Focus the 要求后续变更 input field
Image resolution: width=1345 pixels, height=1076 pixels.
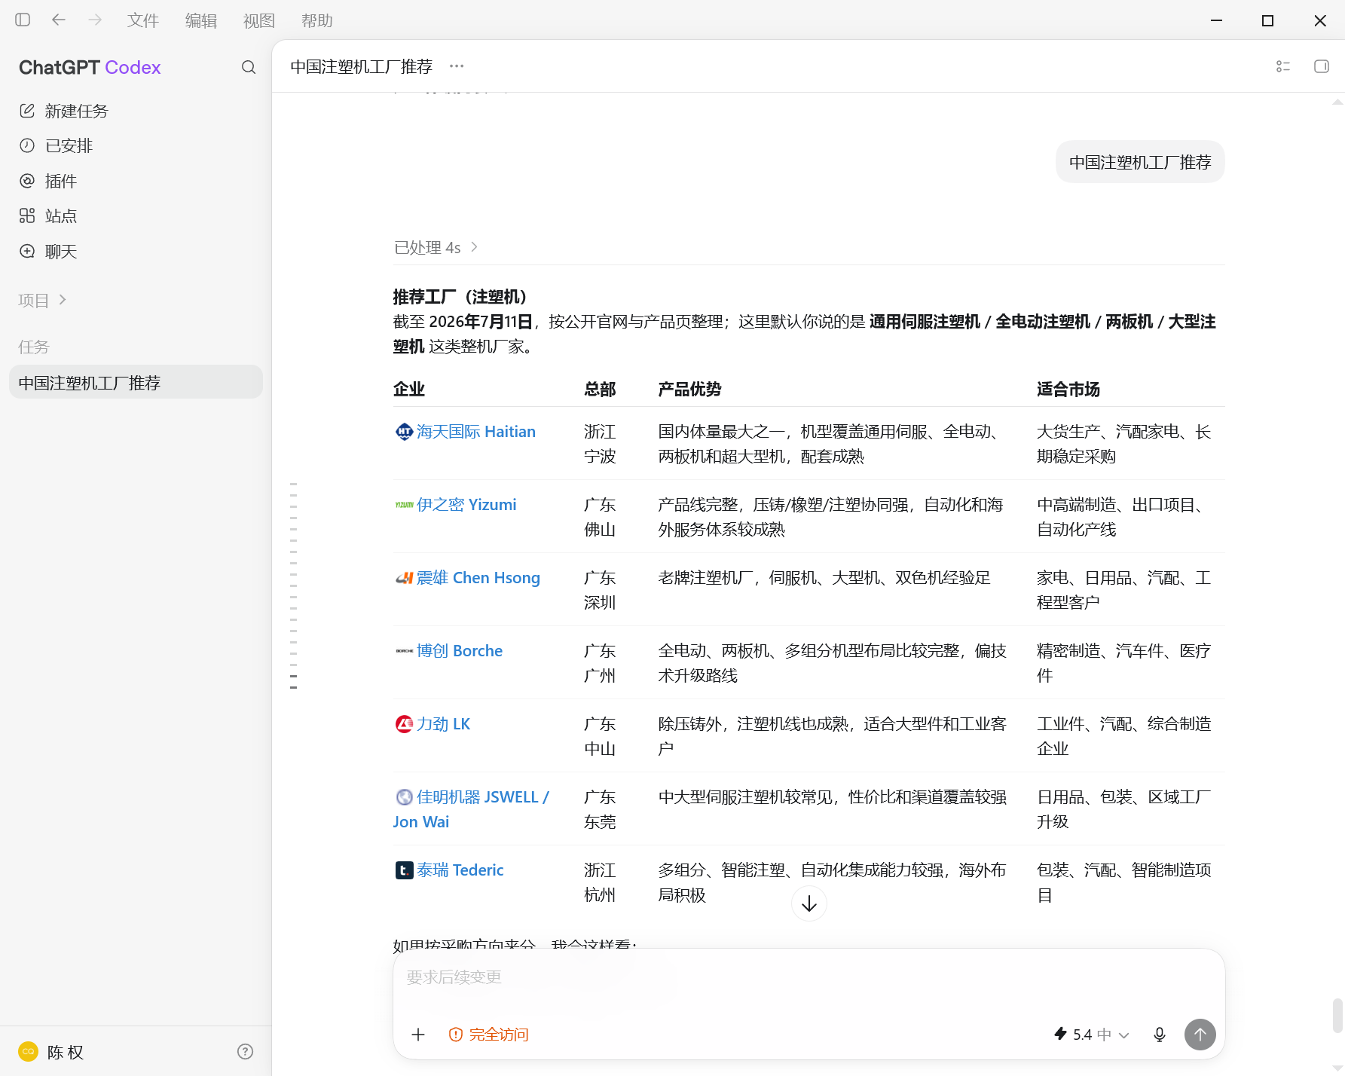809,977
